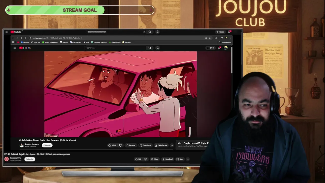Open the browser profile avatar
Screen dimensions: 325x183
[226, 38]
